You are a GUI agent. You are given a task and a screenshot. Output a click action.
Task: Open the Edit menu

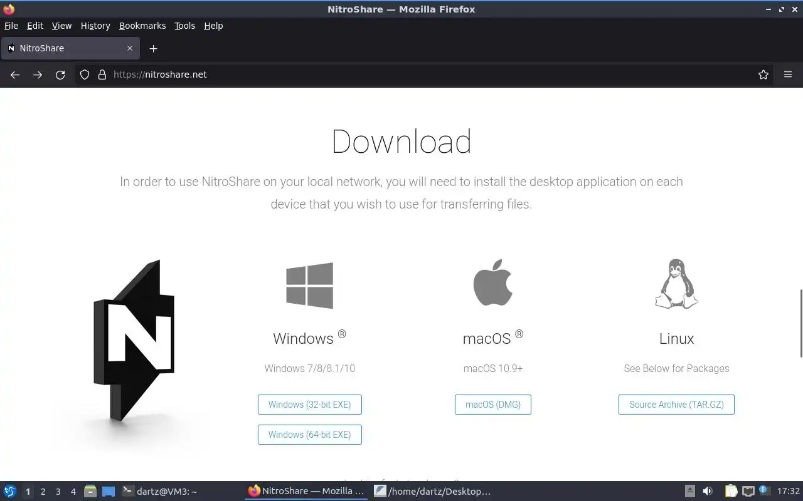pos(35,26)
